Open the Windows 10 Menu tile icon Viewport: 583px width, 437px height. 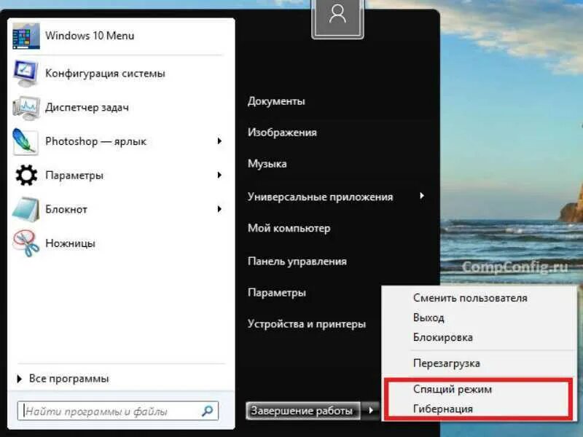[x=26, y=36]
